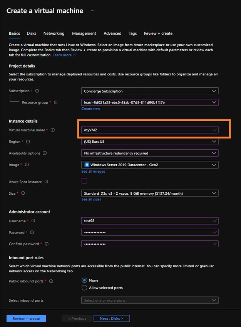Switch to the Networking tab

[54, 33]
